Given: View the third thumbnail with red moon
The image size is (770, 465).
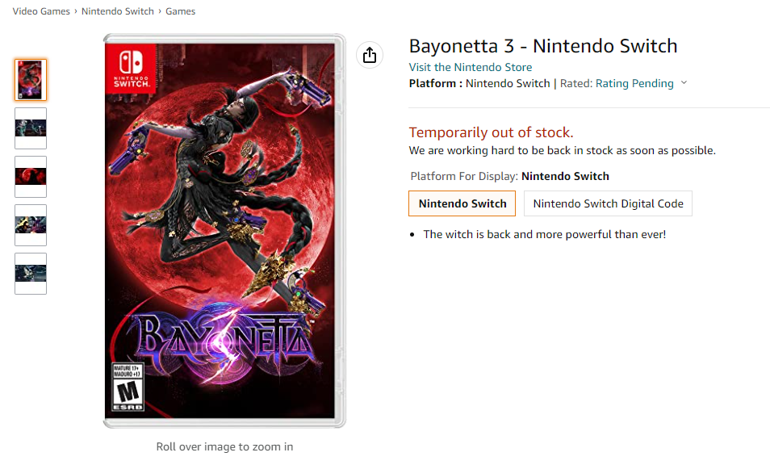Looking at the screenshot, I should (31, 177).
